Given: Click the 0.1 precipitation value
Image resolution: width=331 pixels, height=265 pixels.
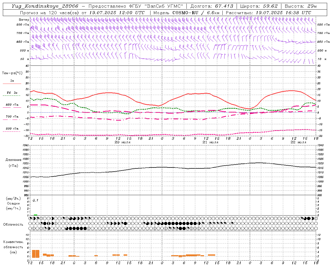Looking at the screenshot, I should point(35,200).
